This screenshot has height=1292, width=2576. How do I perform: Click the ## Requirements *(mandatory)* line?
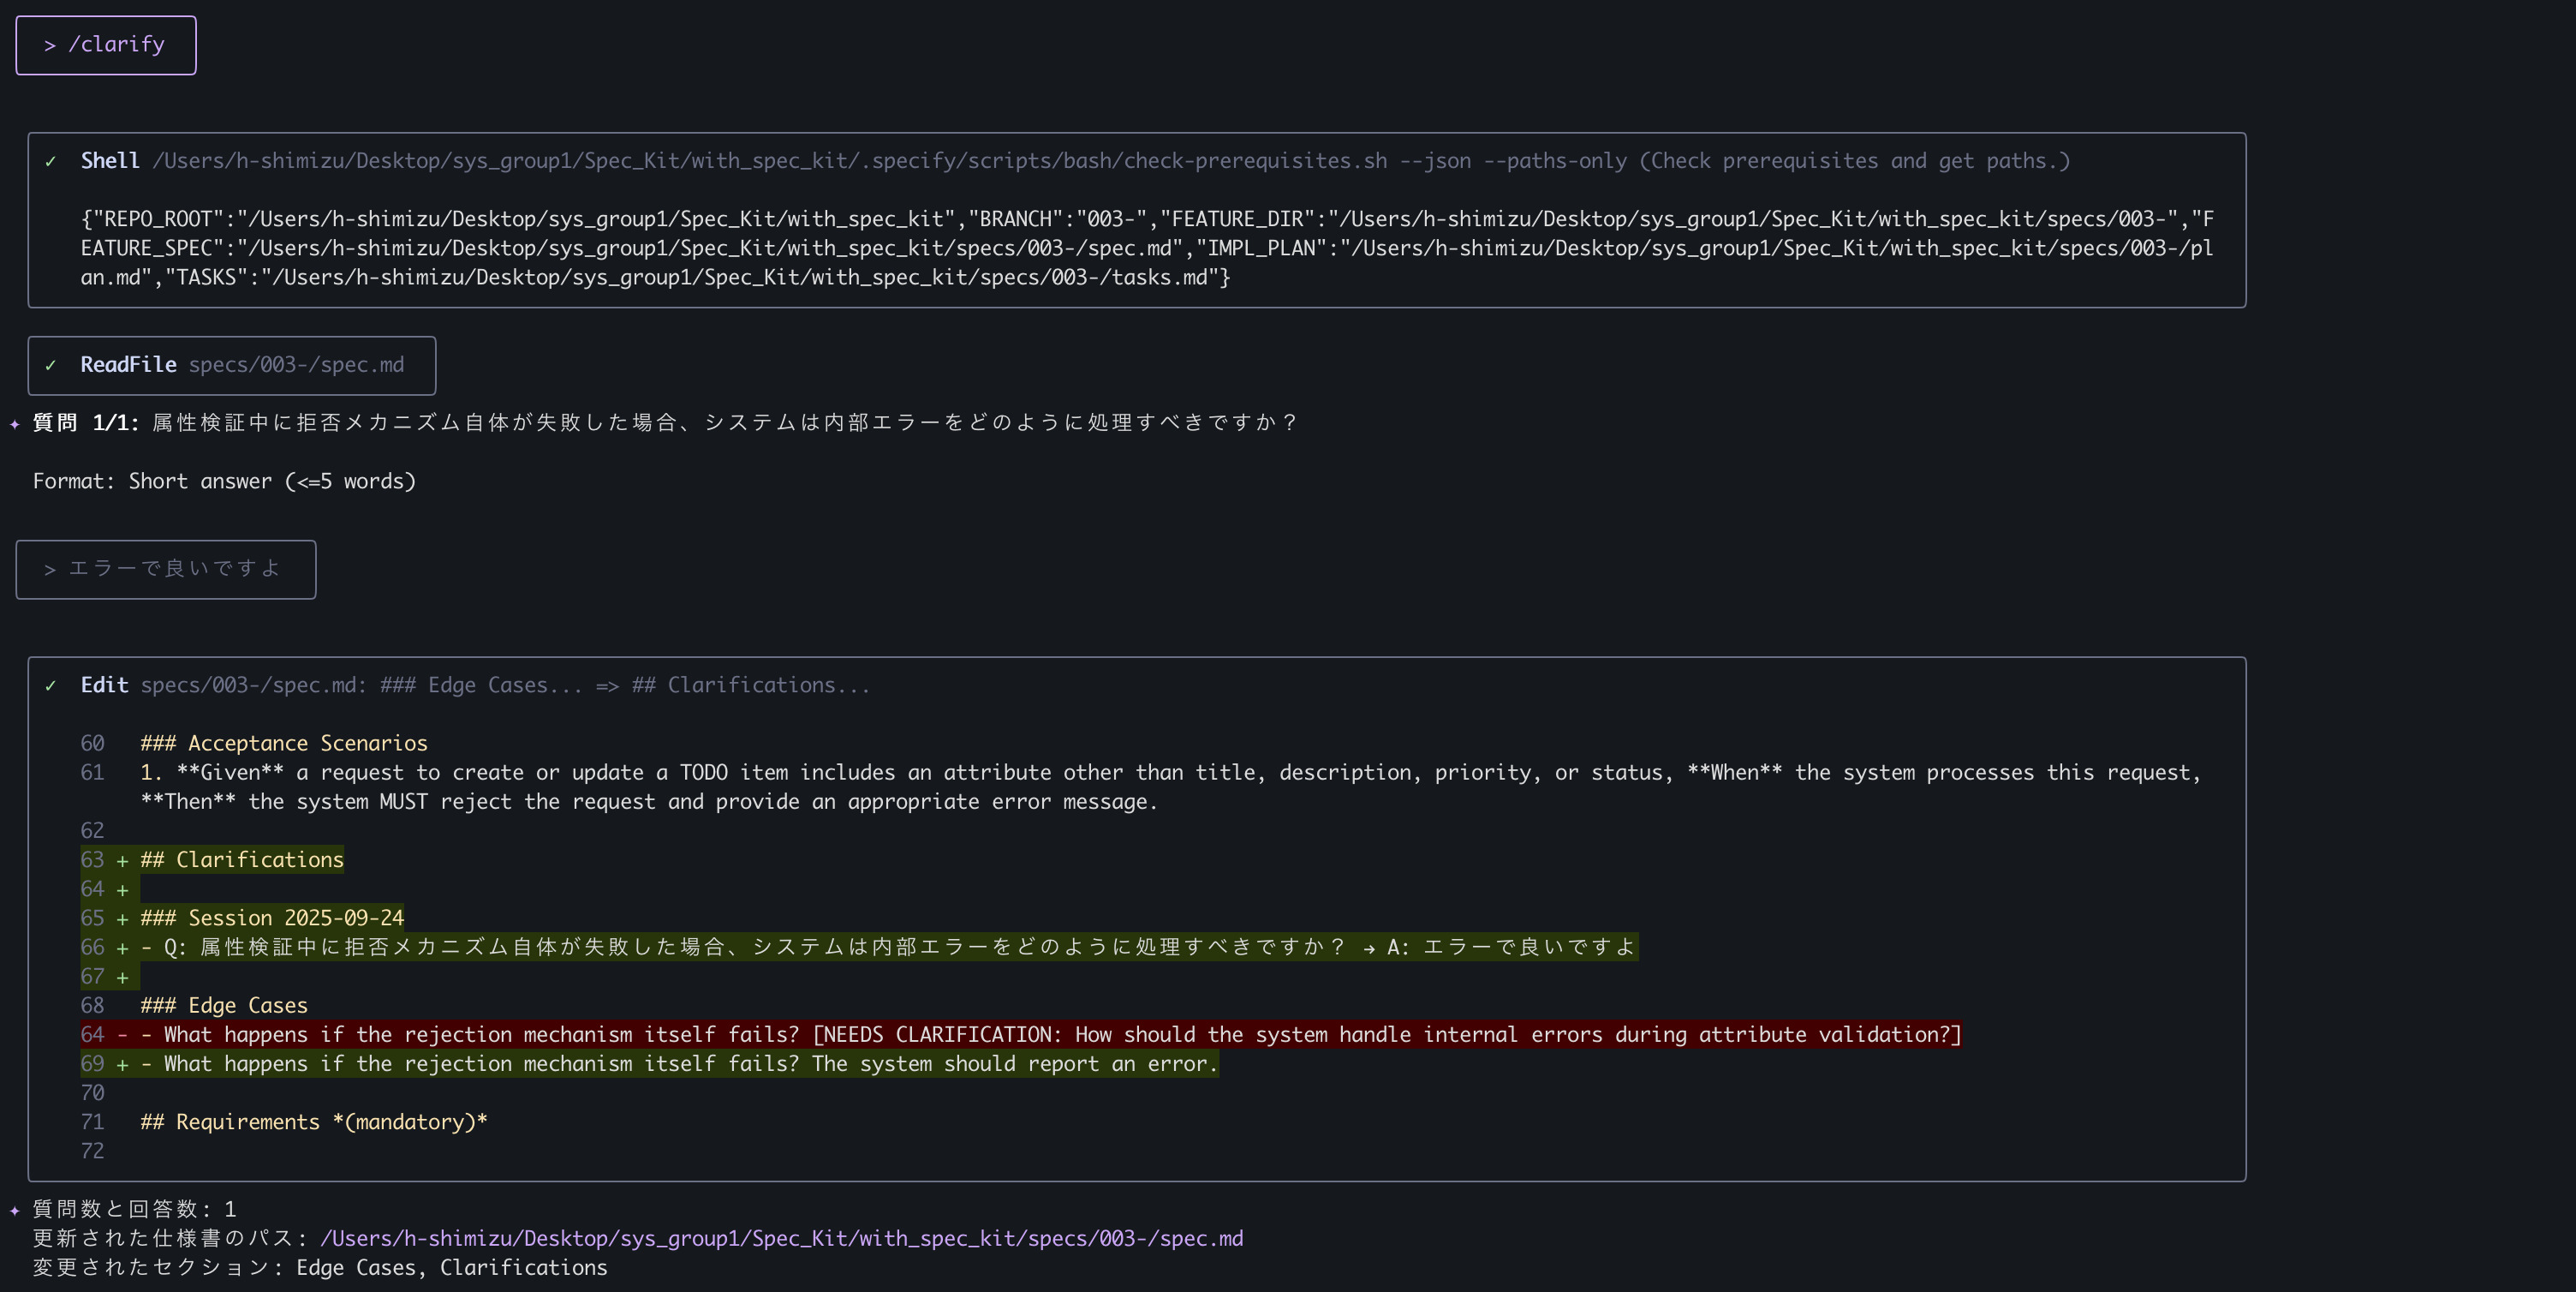point(313,1122)
